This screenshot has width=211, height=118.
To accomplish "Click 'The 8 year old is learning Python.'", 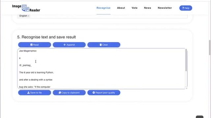I will 36,72.
